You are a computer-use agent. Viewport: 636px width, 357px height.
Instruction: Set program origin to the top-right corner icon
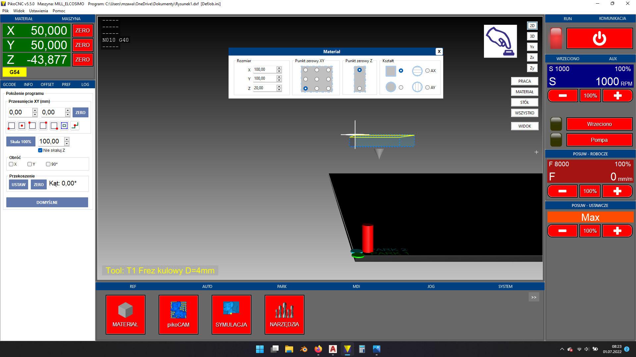43,126
